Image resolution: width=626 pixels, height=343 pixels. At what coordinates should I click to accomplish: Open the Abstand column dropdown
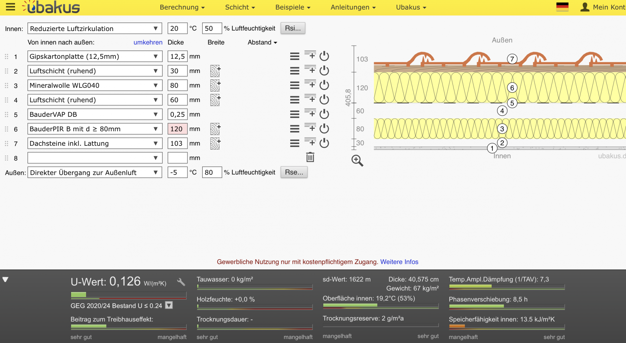pos(262,42)
